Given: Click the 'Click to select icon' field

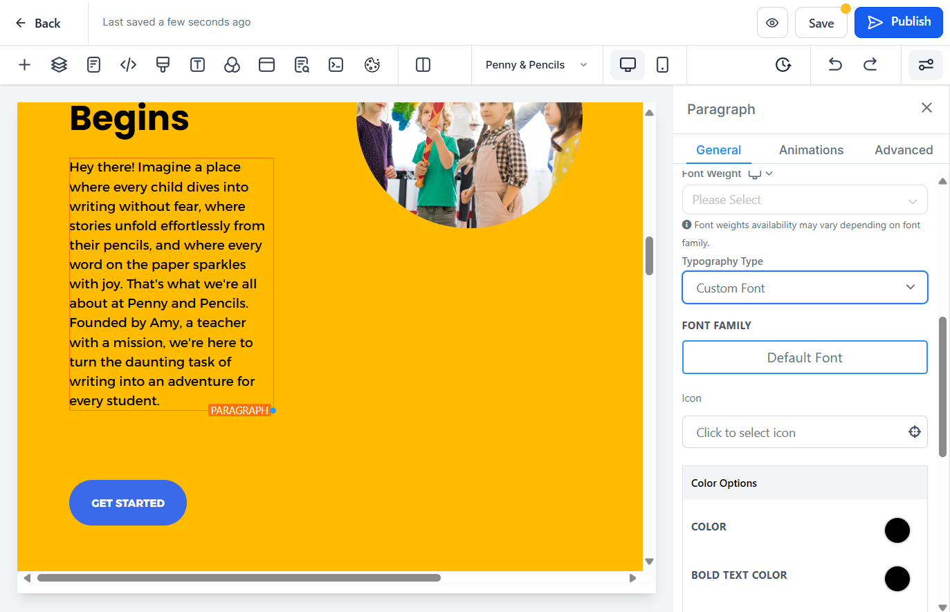Looking at the screenshot, I should pyautogui.click(x=805, y=432).
